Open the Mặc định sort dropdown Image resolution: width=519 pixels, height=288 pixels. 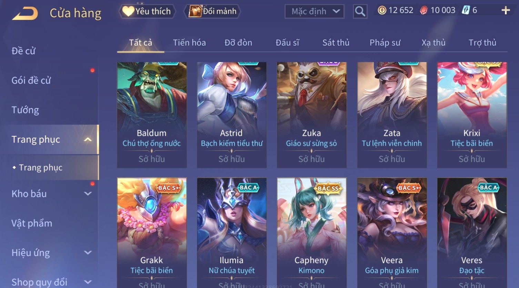coord(315,11)
